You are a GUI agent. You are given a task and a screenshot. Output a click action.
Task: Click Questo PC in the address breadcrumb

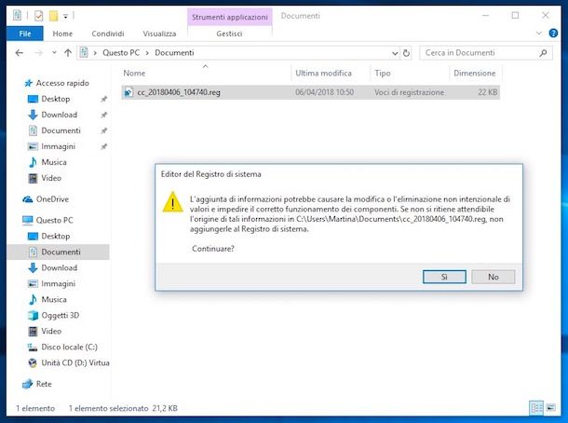pos(121,53)
